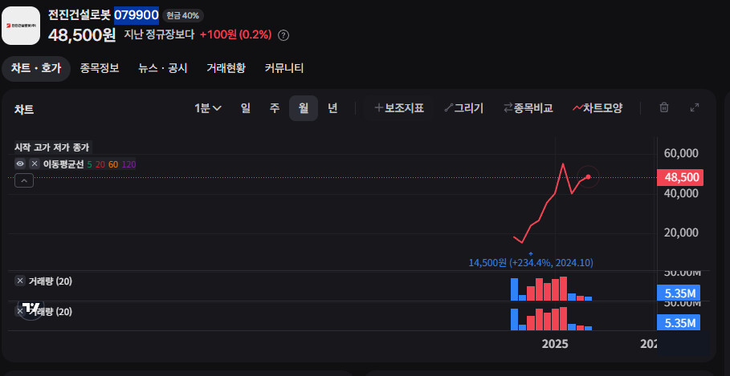Click the 현금 40% badge
The image size is (730, 376).
182,15
